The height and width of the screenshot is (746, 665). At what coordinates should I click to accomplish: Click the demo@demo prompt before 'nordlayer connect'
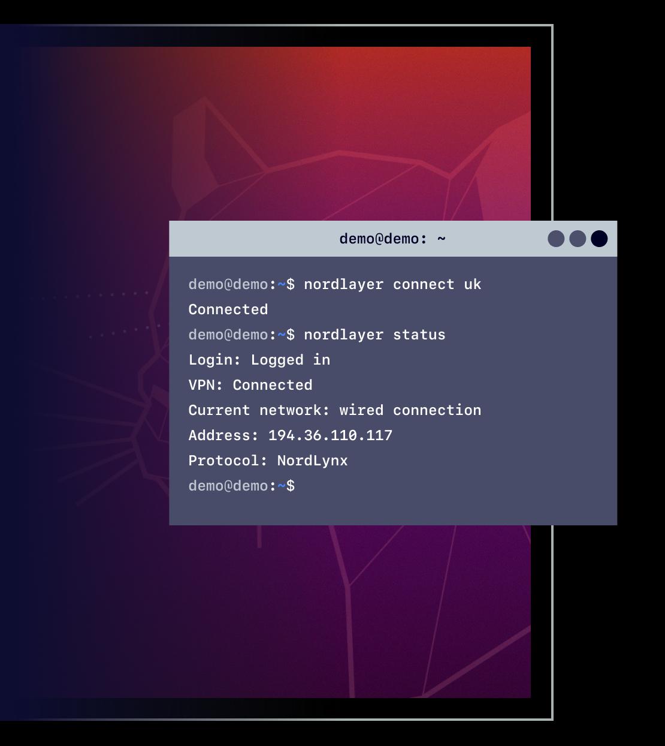tap(228, 284)
